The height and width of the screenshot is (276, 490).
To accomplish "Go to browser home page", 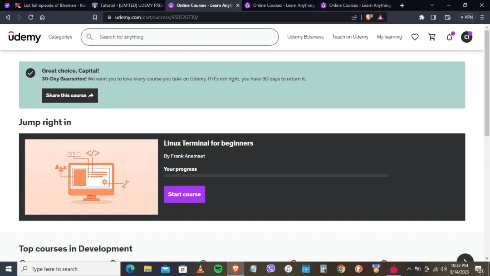I will (42, 17).
